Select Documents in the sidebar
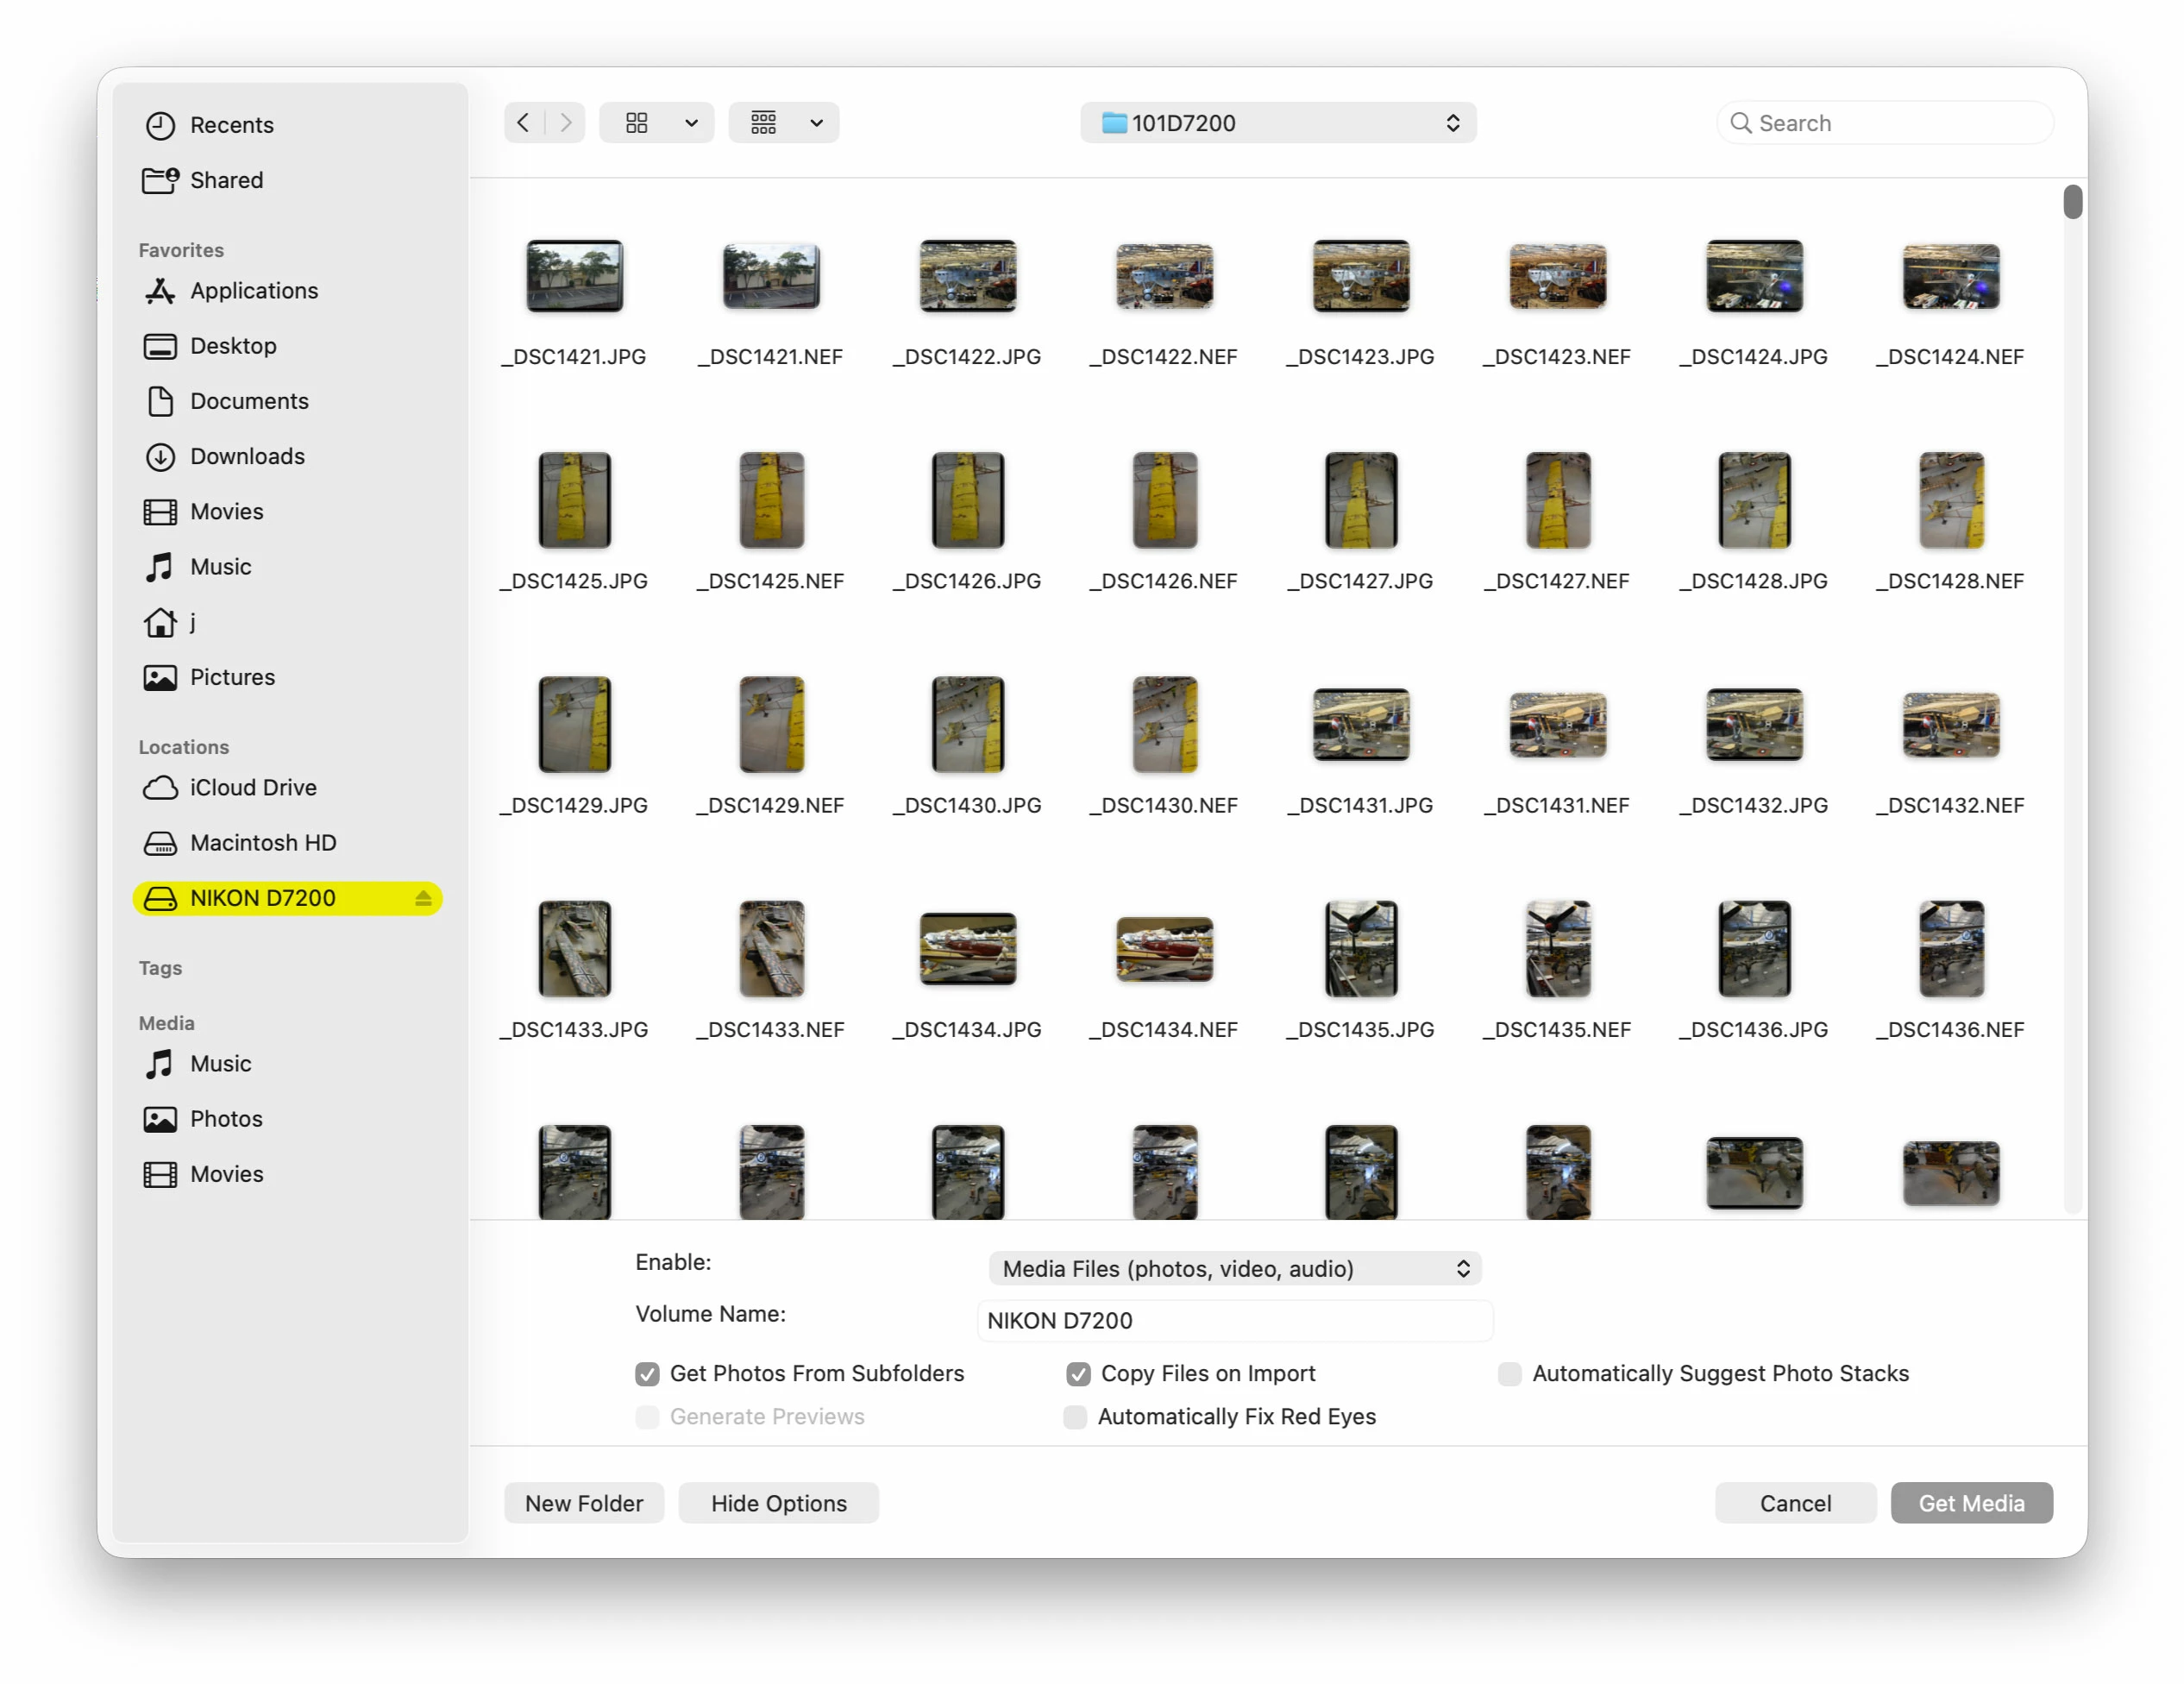2184x1684 pixels. click(288, 401)
